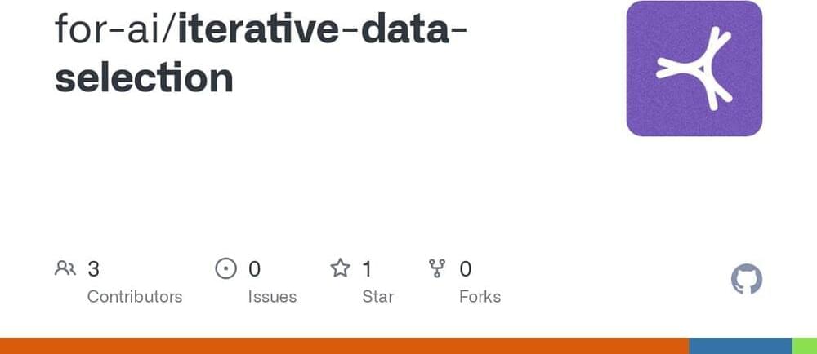This screenshot has width=817, height=354.
Task: Click the orange language bar segment
Action: click(x=343, y=346)
